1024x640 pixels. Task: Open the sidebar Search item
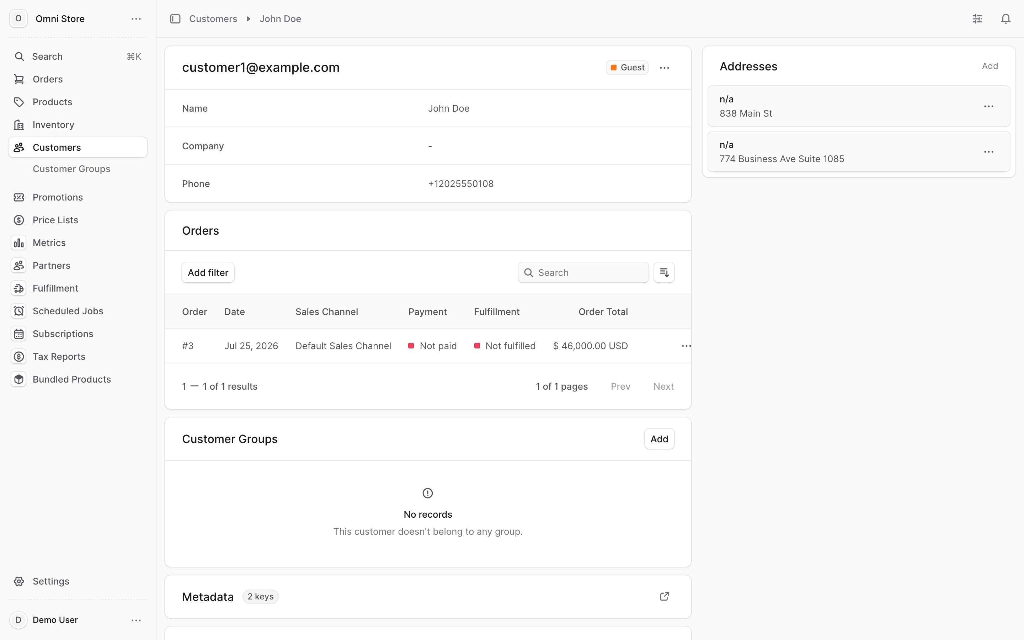[x=78, y=56]
